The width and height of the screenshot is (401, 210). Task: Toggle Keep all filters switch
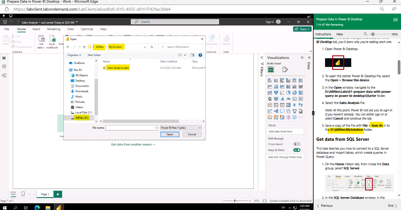pyautogui.click(x=297, y=150)
